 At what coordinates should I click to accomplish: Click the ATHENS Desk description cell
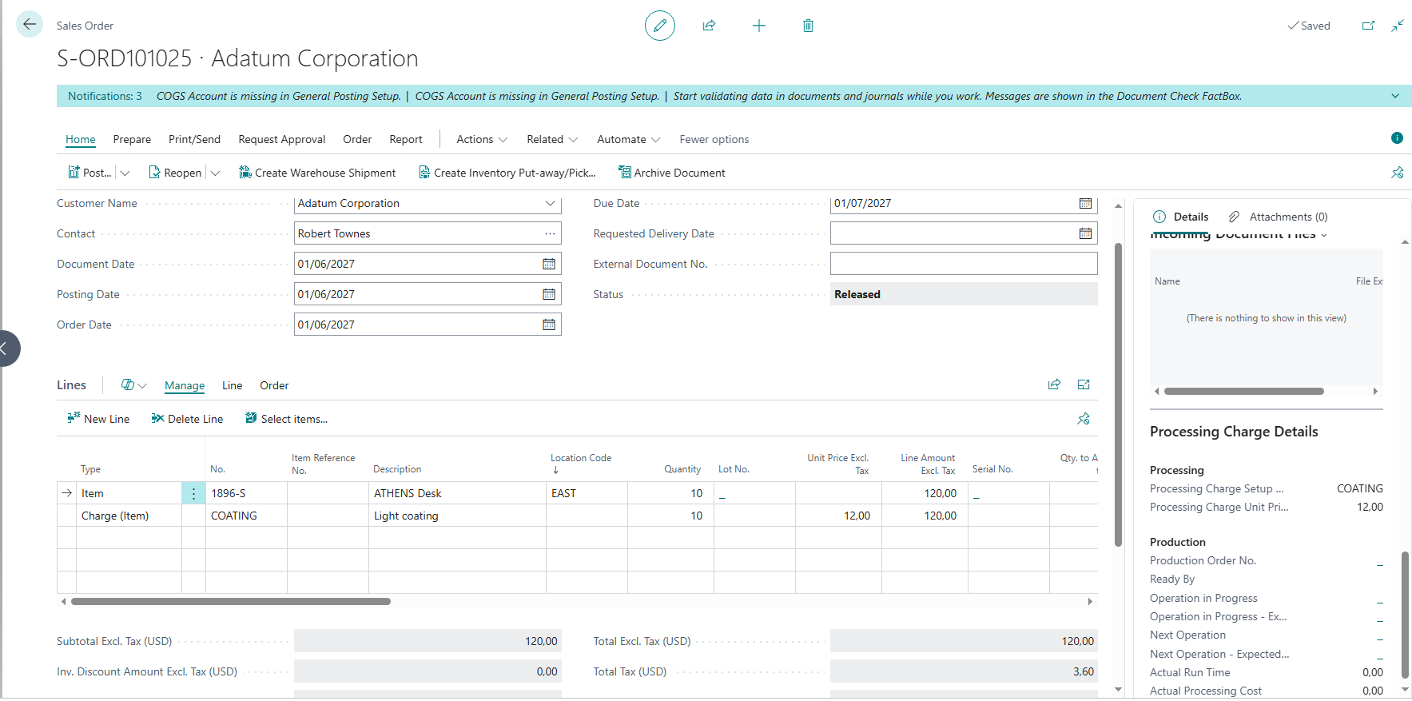457,493
